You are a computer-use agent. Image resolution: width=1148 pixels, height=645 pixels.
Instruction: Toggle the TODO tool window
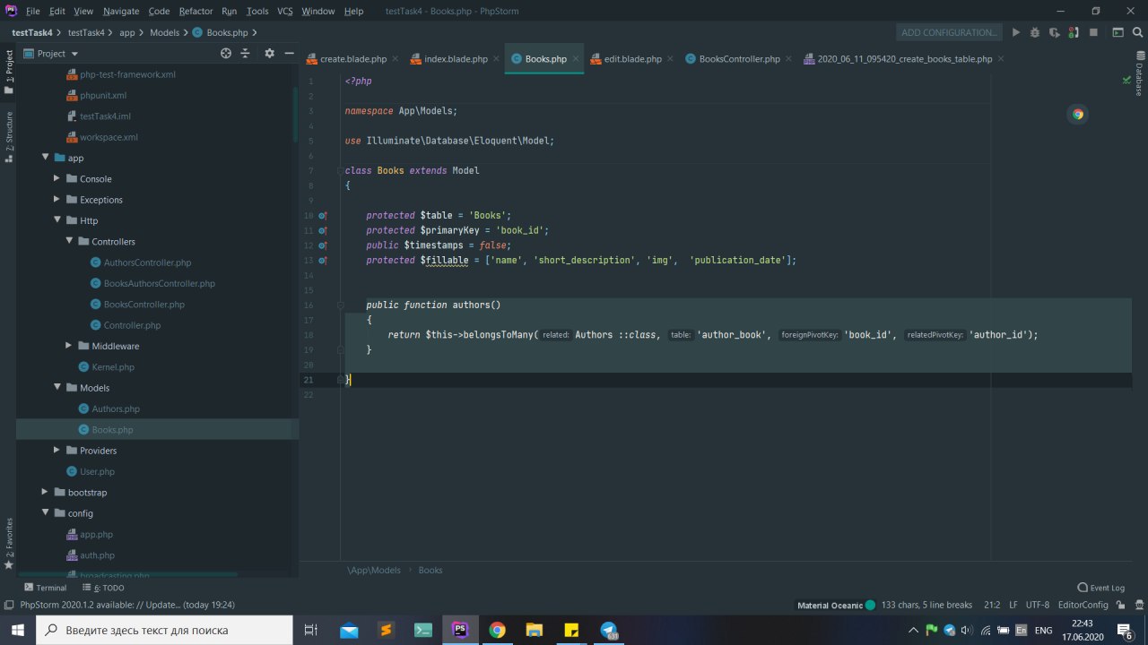[103, 588]
